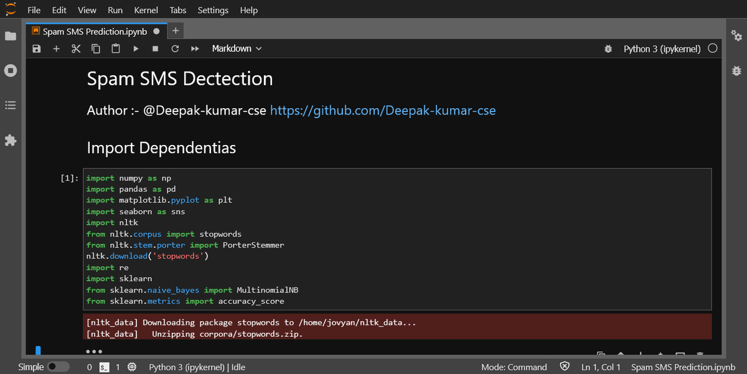Screen dimensions: 747x374
Task: Enable the debugger in the notebook toolbar
Action: tap(608, 49)
